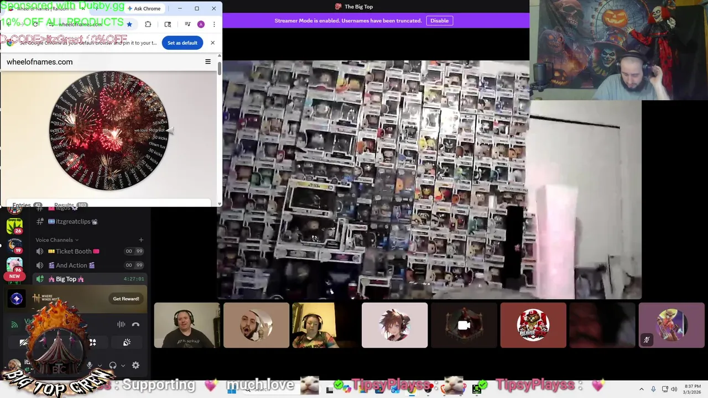Viewport: 708px width, 398px height.
Task: Dismiss the default browser prompt
Action: tap(212, 43)
